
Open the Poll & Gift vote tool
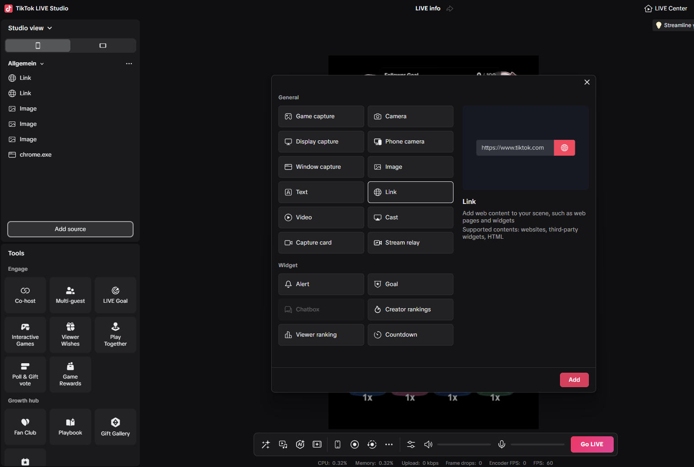pyautogui.click(x=25, y=375)
